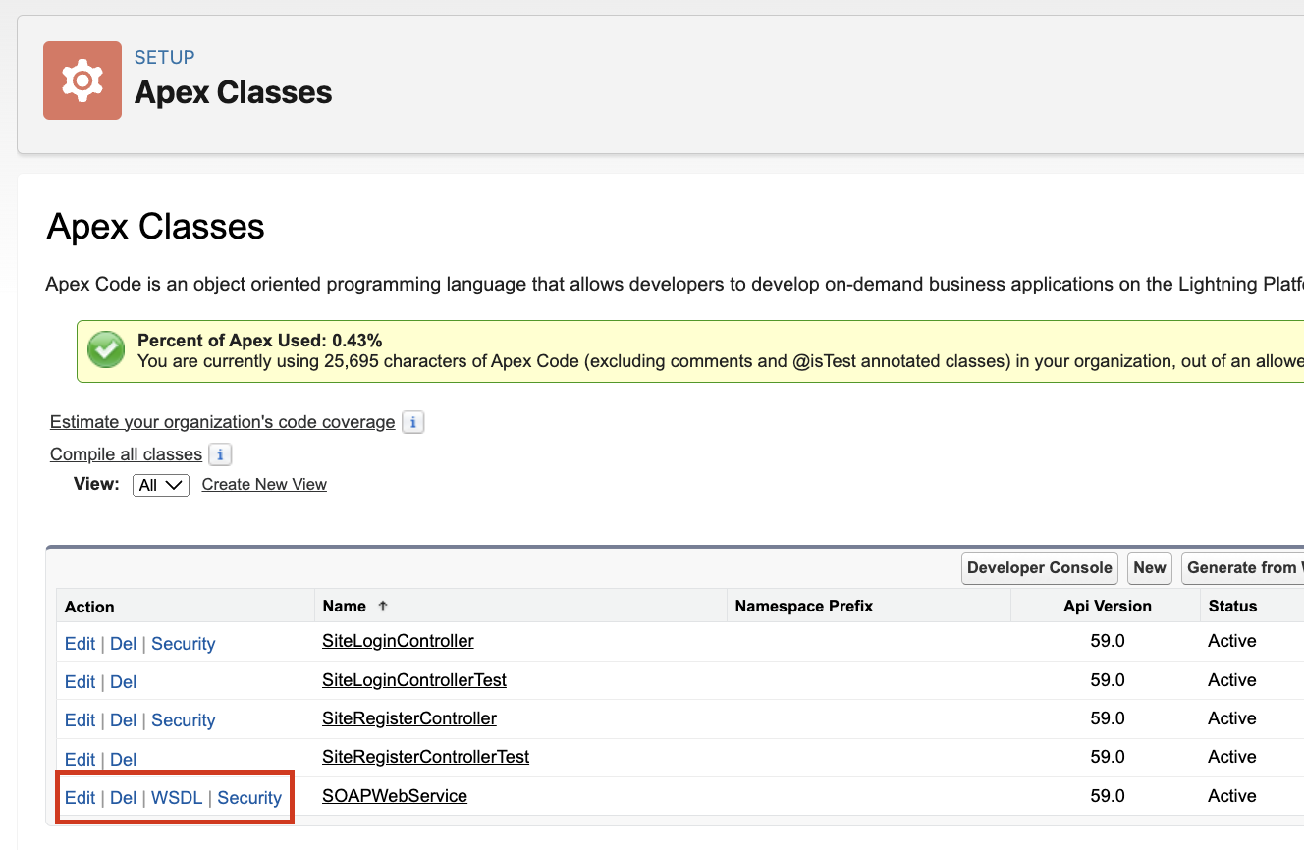Click the Generate from WSDL button
Screen dimensions: 1304x850
point(1243,567)
